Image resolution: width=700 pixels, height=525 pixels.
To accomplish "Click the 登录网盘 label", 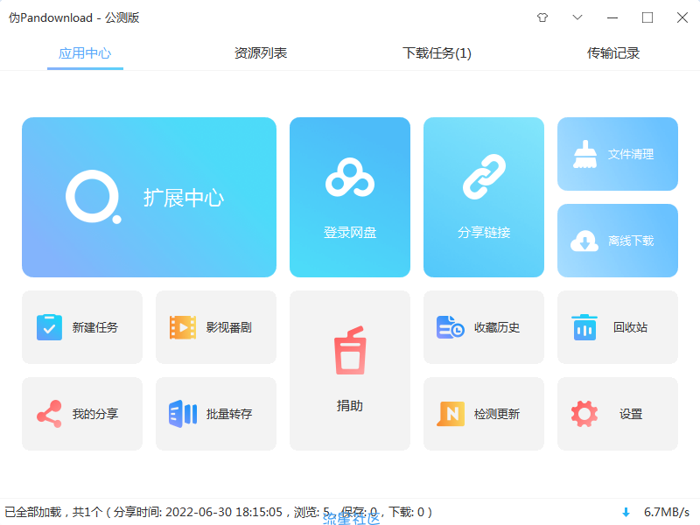I will 350,232.
